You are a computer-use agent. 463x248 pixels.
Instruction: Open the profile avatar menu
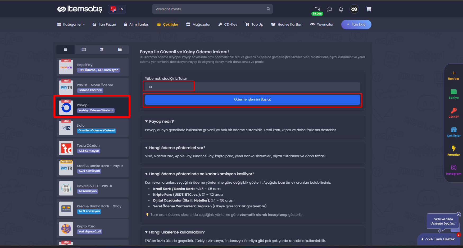354,9
